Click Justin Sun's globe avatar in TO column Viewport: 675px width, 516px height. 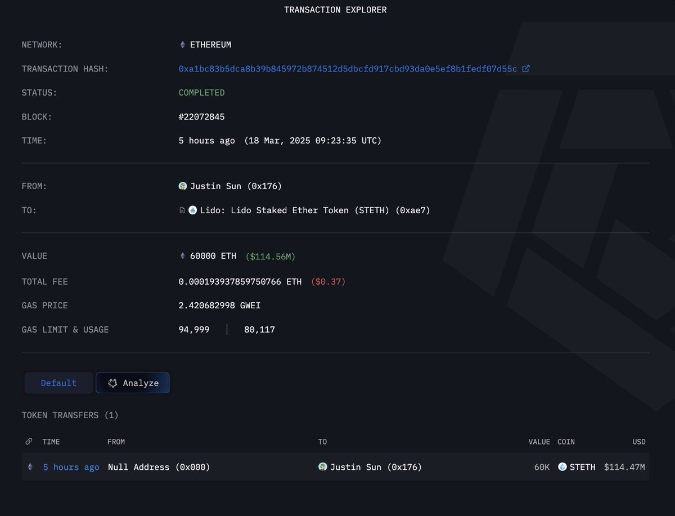[323, 466]
